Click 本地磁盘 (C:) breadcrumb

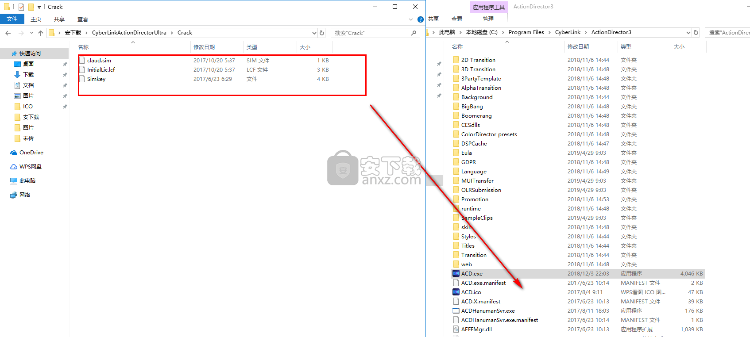482,32
